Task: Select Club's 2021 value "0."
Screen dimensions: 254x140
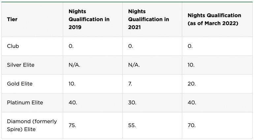Action: click(x=131, y=46)
